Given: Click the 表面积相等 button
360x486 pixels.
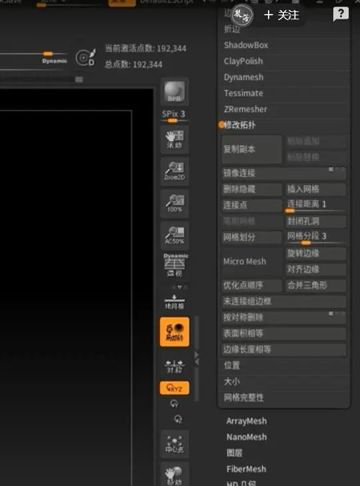Looking at the screenshot, I should pos(284,334).
